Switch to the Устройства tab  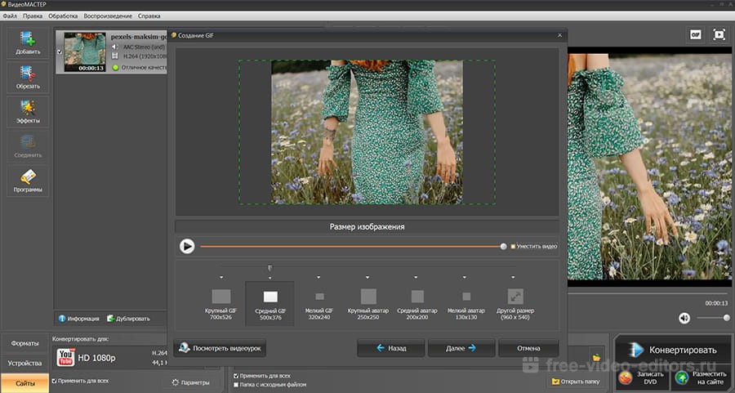(x=24, y=363)
